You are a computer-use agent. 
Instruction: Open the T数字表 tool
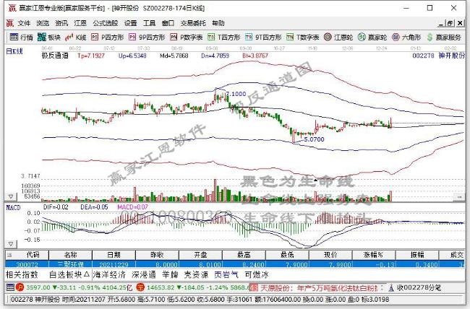[302, 37]
